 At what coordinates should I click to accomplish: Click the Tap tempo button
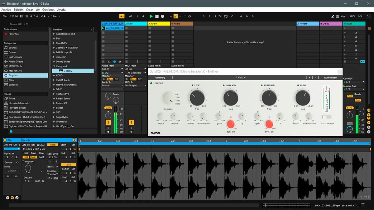tap(5, 16)
